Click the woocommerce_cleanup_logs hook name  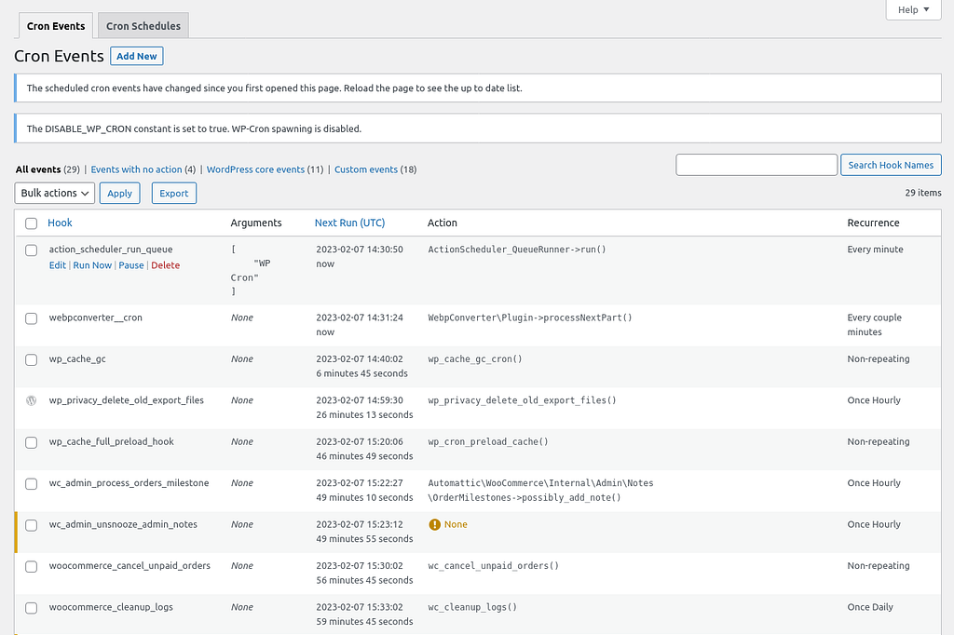click(x=111, y=607)
